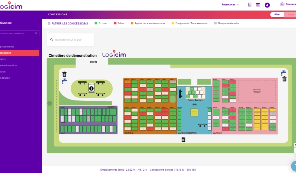This screenshot has width=296, height=173.
Task: Open Concessionnaires in the sidebar menu
Action: click(9, 65)
